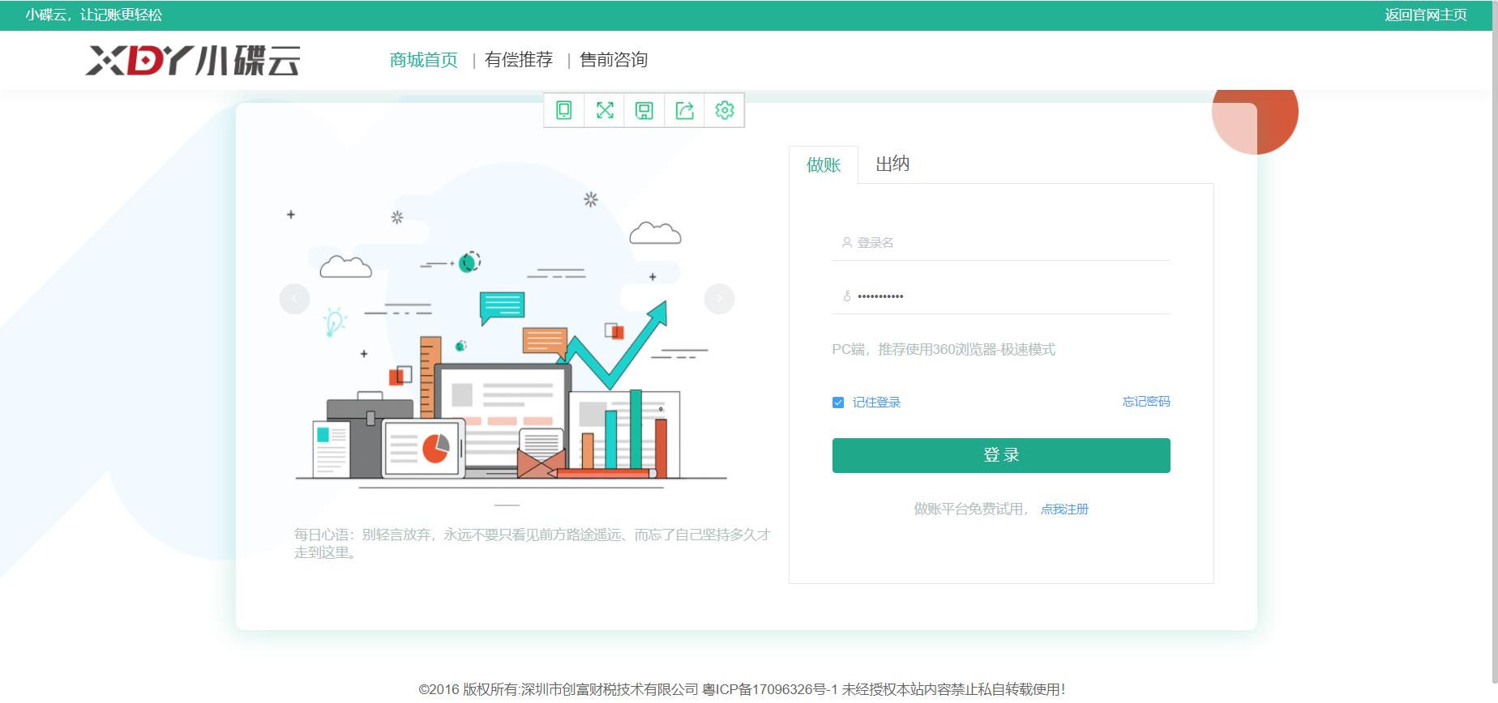The height and width of the screenshot is (703, 1498).
Task: Click the 点我注册 link
Action: tap(1064, 509)
